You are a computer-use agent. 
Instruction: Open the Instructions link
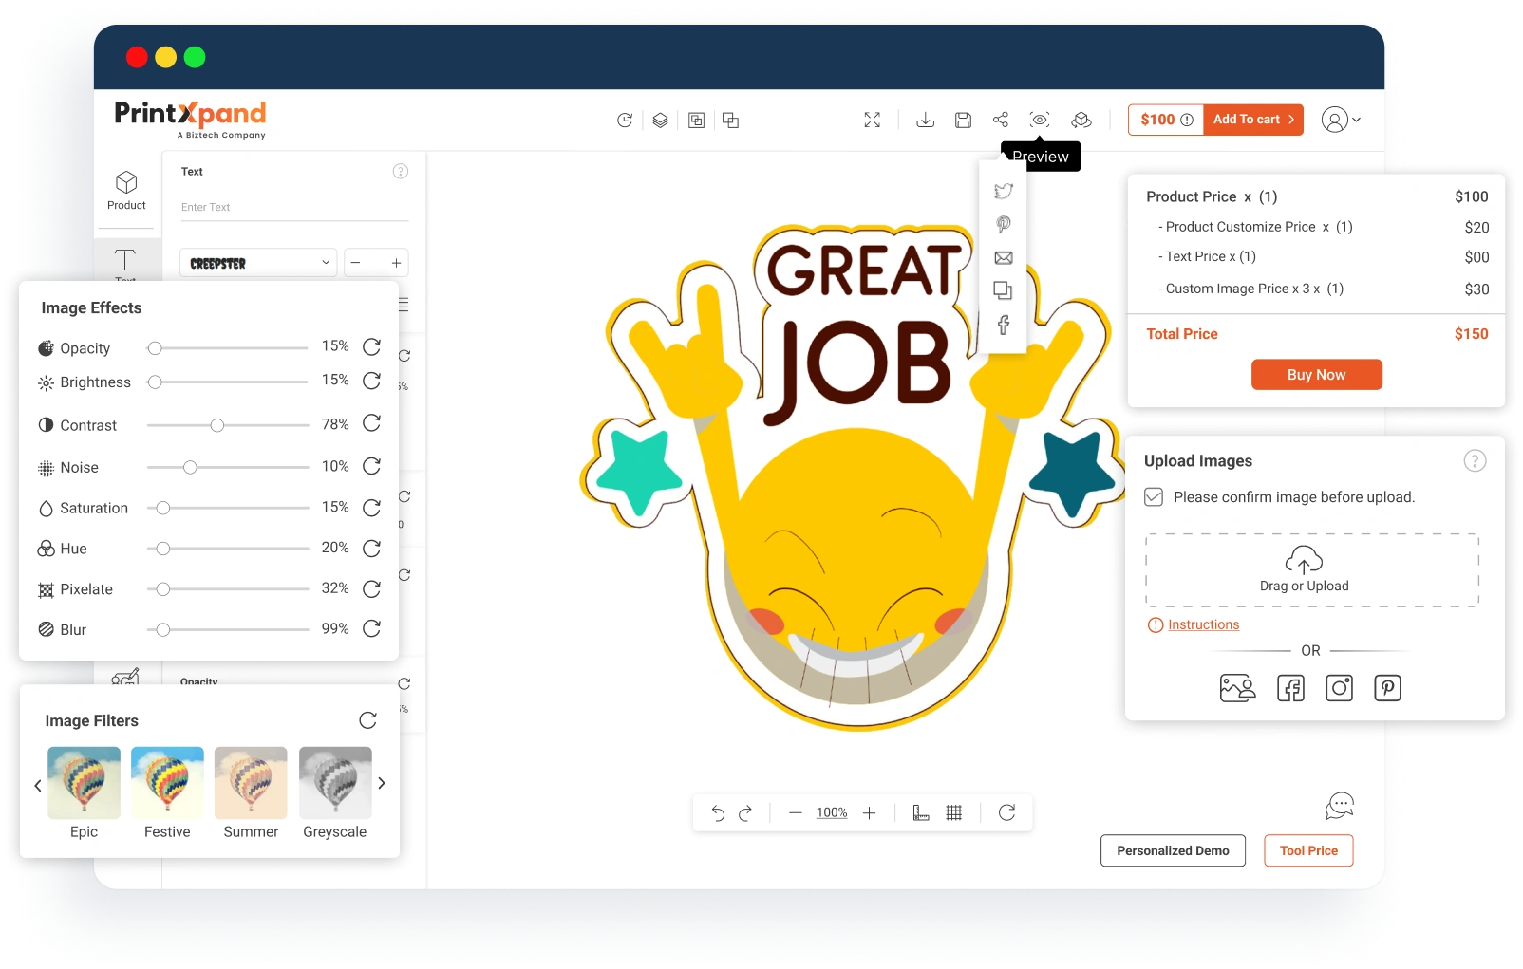(1203, 624)
